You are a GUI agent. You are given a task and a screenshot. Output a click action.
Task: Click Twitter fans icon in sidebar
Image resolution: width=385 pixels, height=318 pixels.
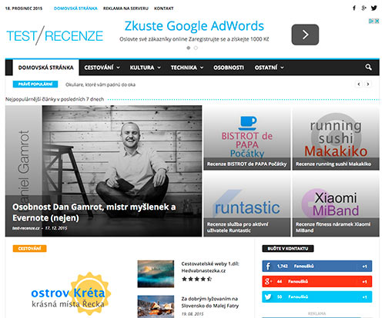click(268, 297)
